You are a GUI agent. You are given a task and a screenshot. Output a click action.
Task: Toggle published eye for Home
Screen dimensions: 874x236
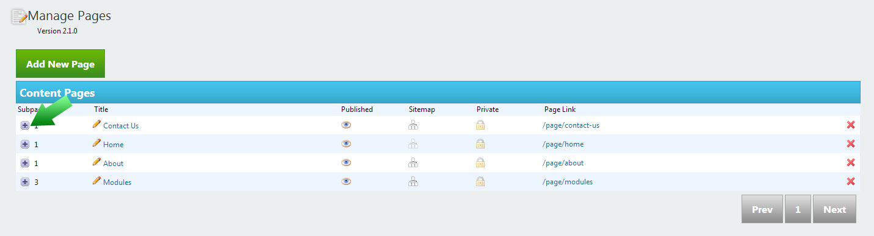[x=346, y=144]
